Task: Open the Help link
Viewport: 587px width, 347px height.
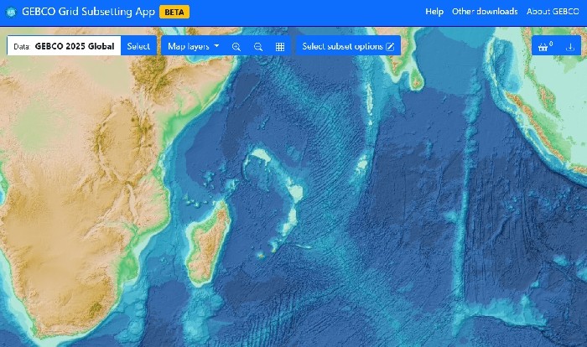Action: [x=434, y=12]
